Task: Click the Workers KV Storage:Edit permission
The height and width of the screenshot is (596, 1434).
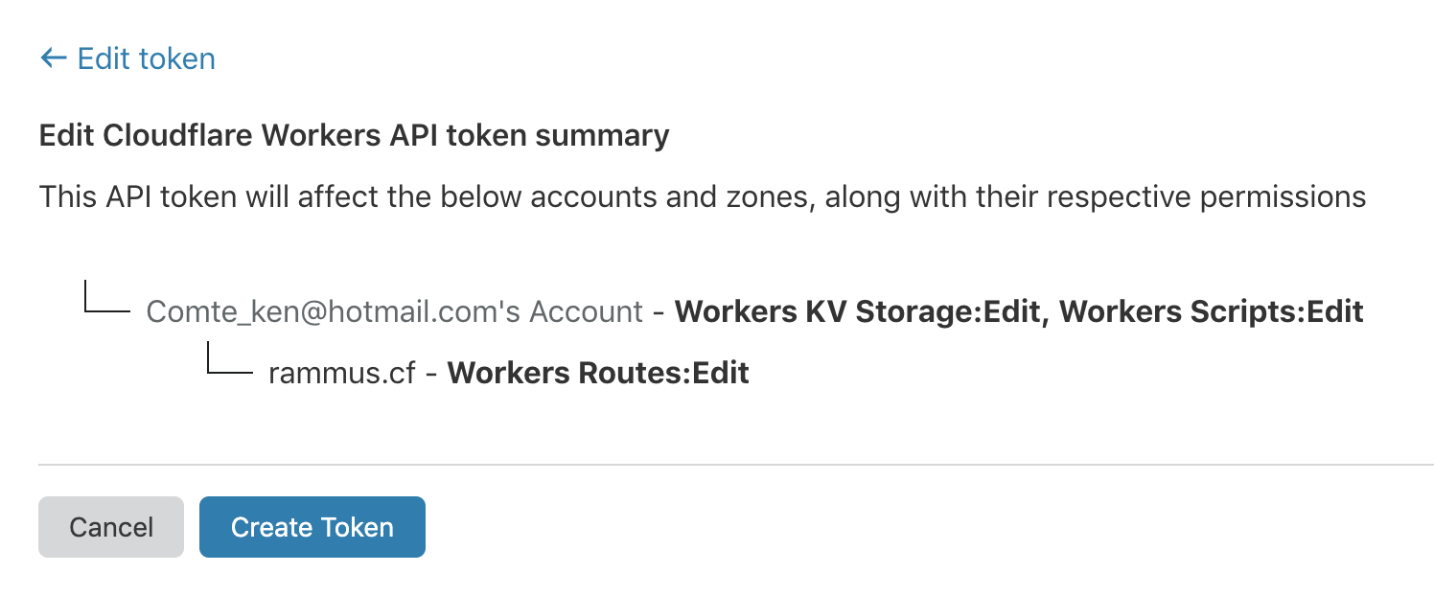Action: 858,311
